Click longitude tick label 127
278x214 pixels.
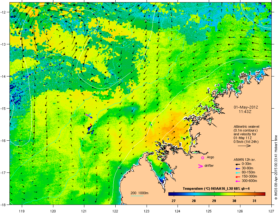(x=271, y=211)
